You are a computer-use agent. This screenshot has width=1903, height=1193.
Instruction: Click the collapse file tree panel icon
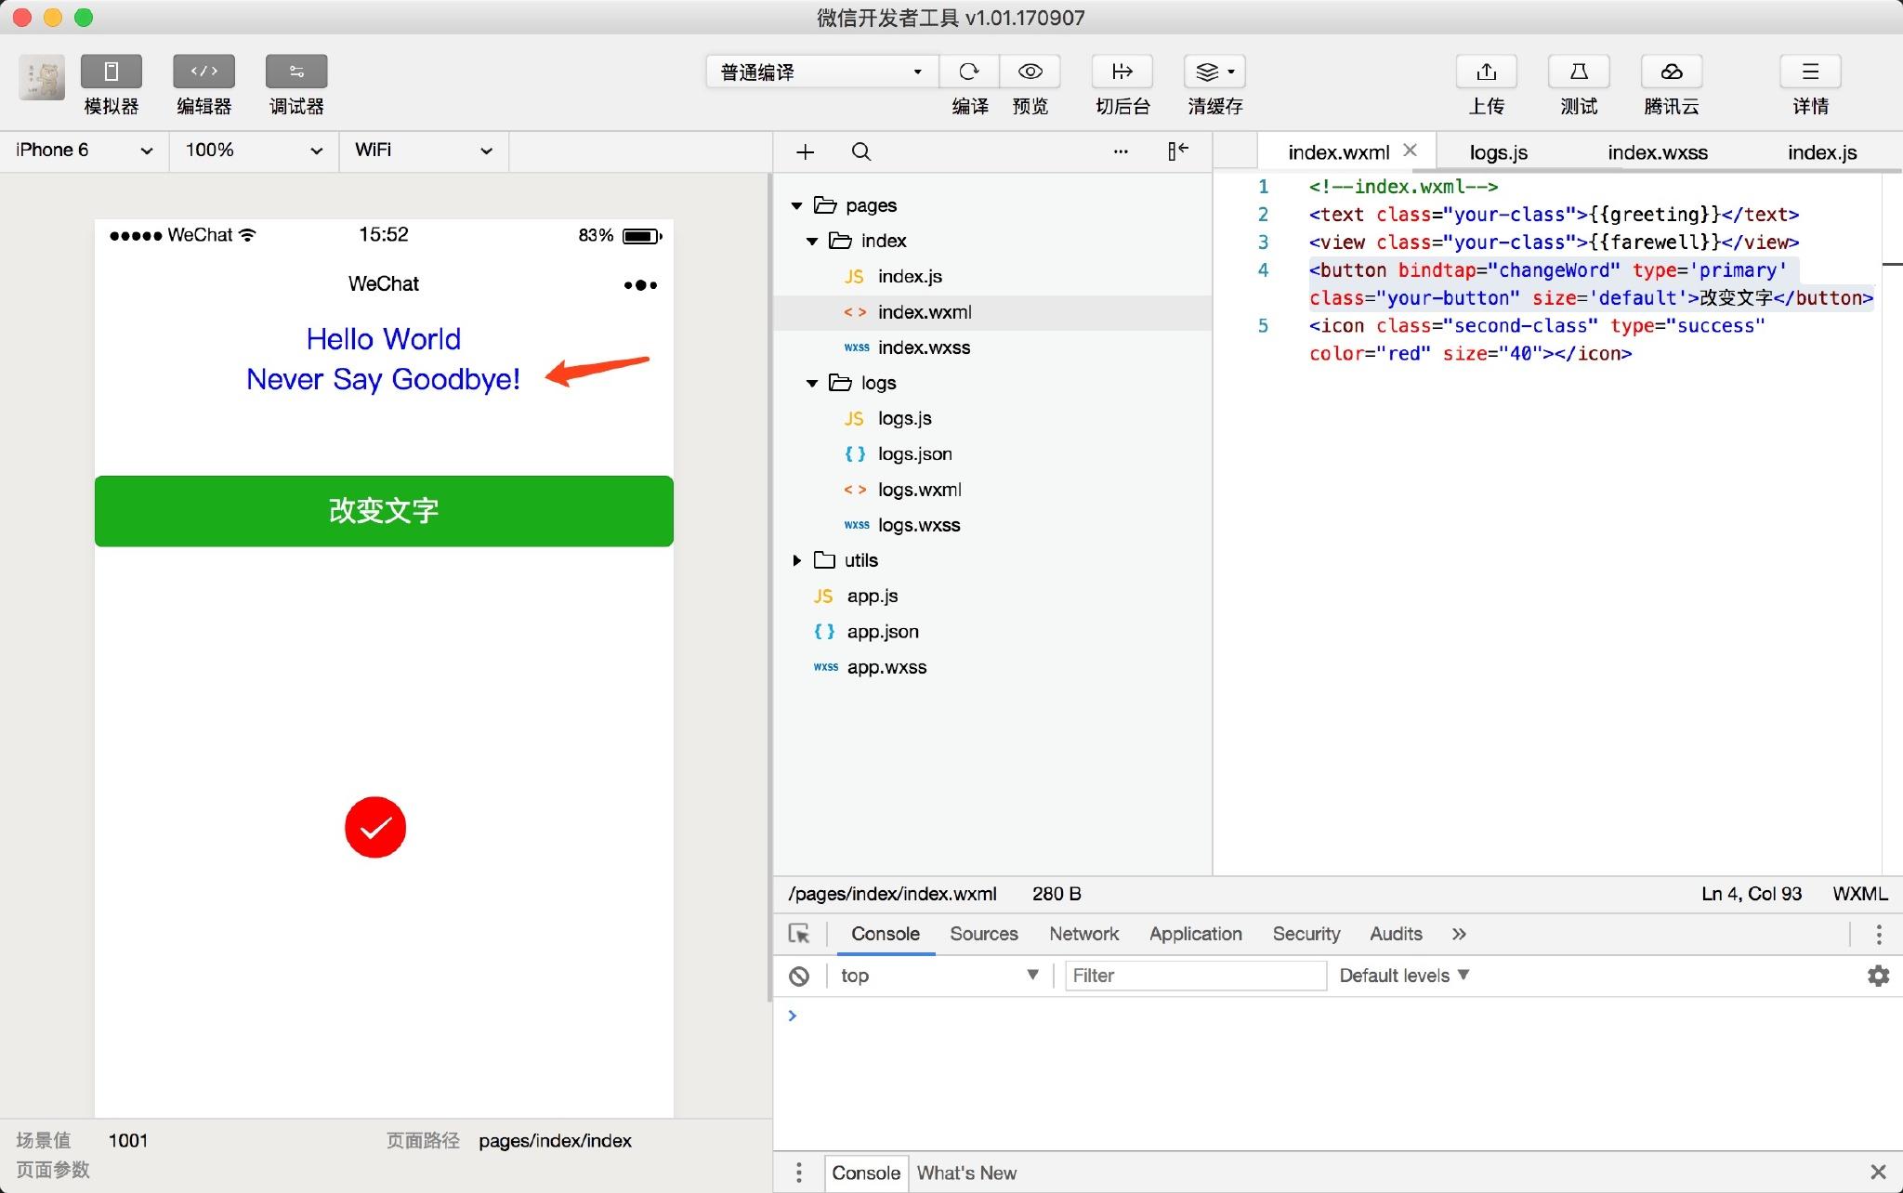(x=1178, y=151)
